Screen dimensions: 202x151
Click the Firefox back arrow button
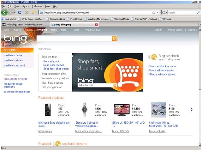[x=4, y=13]
